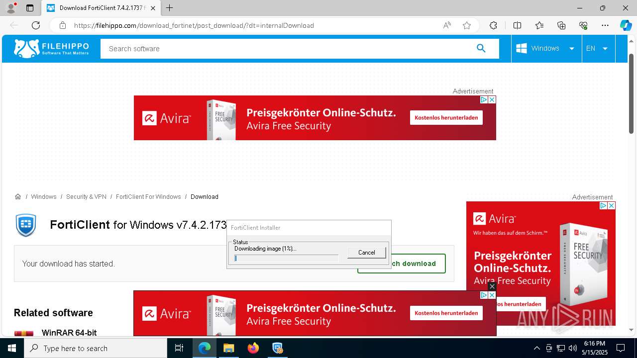Image resolution: width=637 pixels, height=358 pixels.
Task: Click Kostenlos herunterladen on top banner
Action: point(446,117)
